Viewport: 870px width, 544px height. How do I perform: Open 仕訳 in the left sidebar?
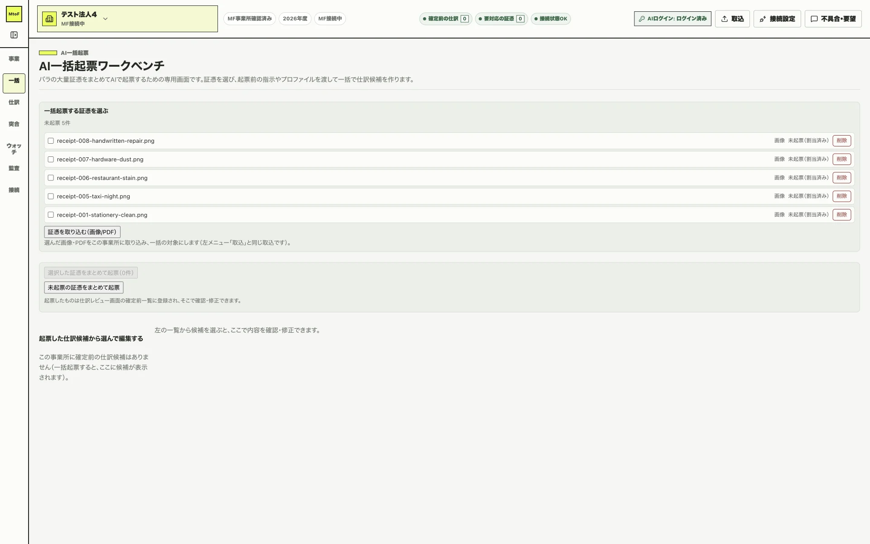pyautogui.click(x=14, y=102)
